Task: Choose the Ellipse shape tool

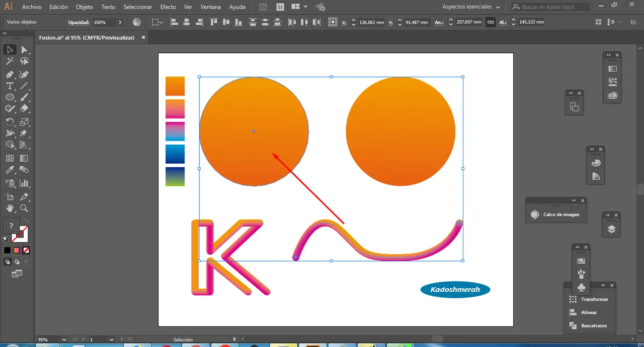Action: coord(10,97)
